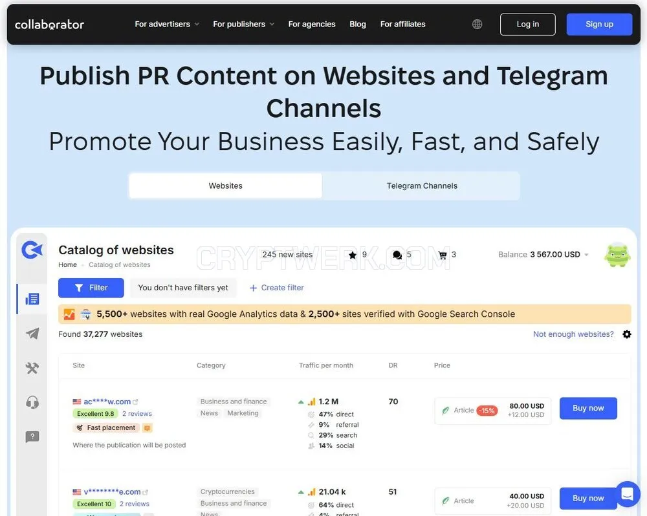
Task: Click the -15% discount badge
Action: pos(487,411)
